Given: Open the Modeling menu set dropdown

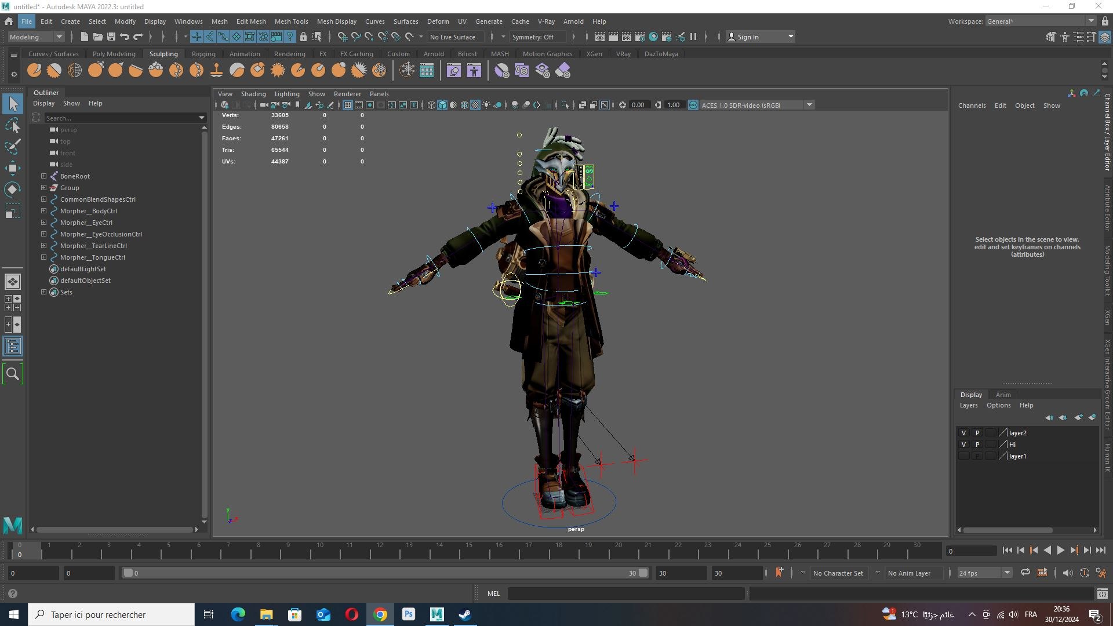Looking at the screenshot, I should coord(36,37).
